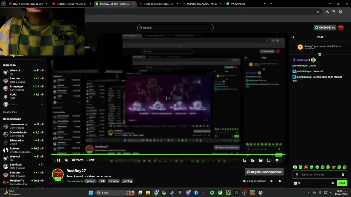The width and height of the screenshot is (351, 197).
Task: Share the RustBoy27 stream
Action: (x=271, y=181)
